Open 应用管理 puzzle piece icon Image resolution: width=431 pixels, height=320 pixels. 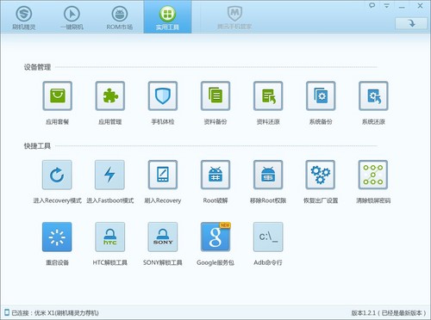point(110,95)
